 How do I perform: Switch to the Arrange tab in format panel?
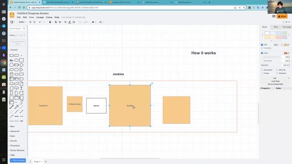coord(287,27)
